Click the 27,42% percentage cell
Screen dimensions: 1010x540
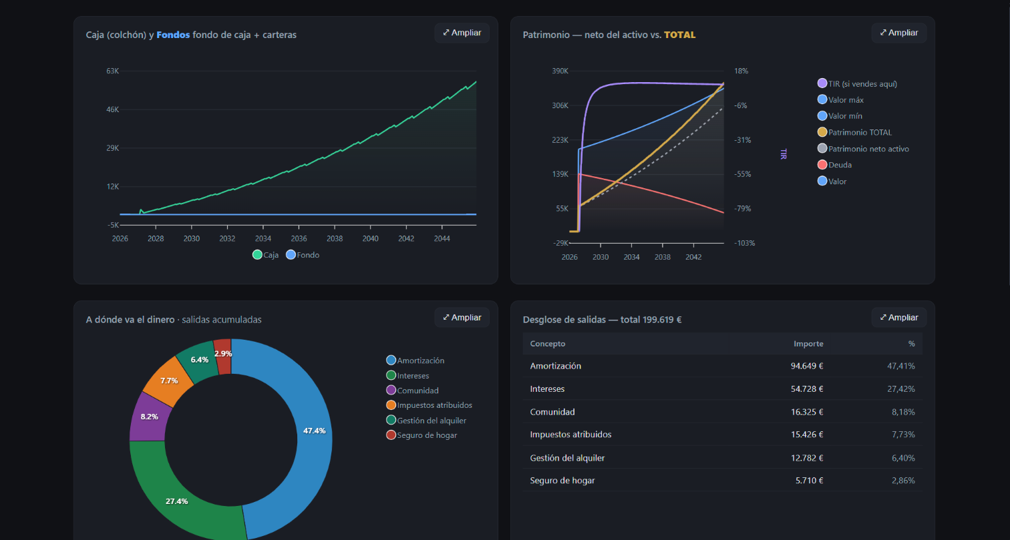(x=901, y=388)
